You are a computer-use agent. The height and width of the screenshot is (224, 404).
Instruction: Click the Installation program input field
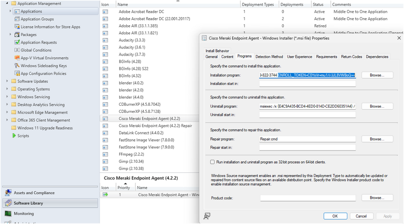click(x=308, y=75)
